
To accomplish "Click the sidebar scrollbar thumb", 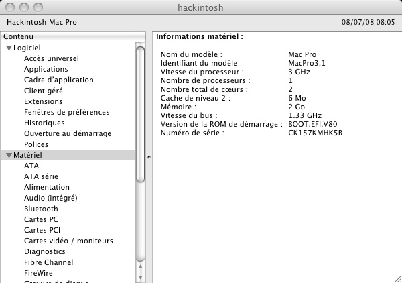I will (x=140, y=115).
